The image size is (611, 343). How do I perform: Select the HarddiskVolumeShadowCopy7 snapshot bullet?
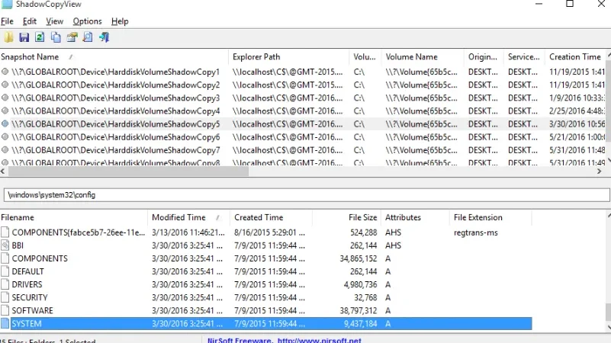(x=5, y=150)
